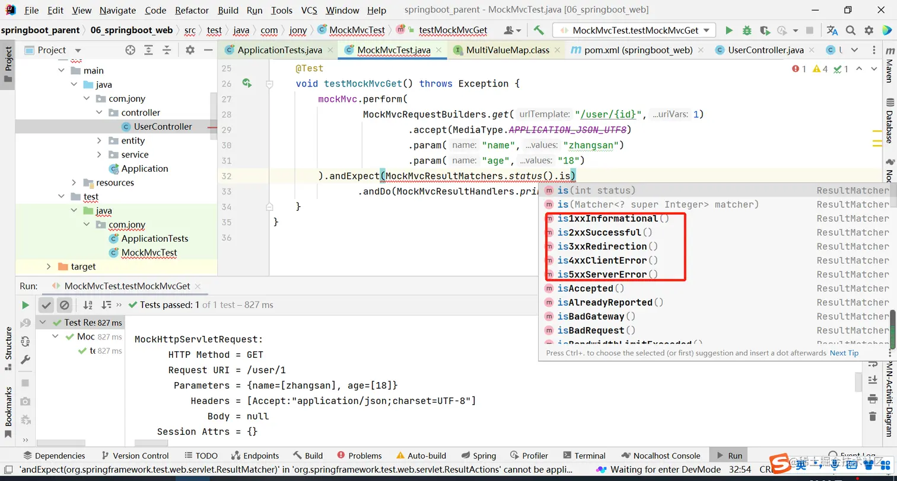Collapse the Test Results tree node

43,322
